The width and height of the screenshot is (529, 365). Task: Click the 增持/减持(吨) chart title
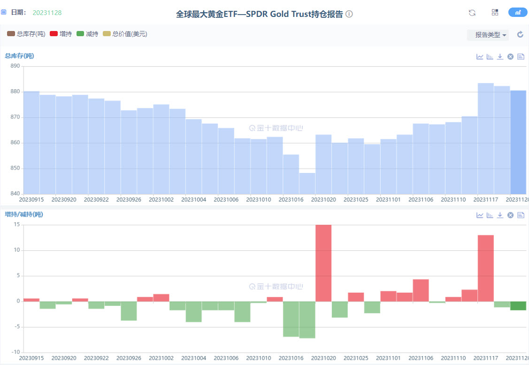23,214
